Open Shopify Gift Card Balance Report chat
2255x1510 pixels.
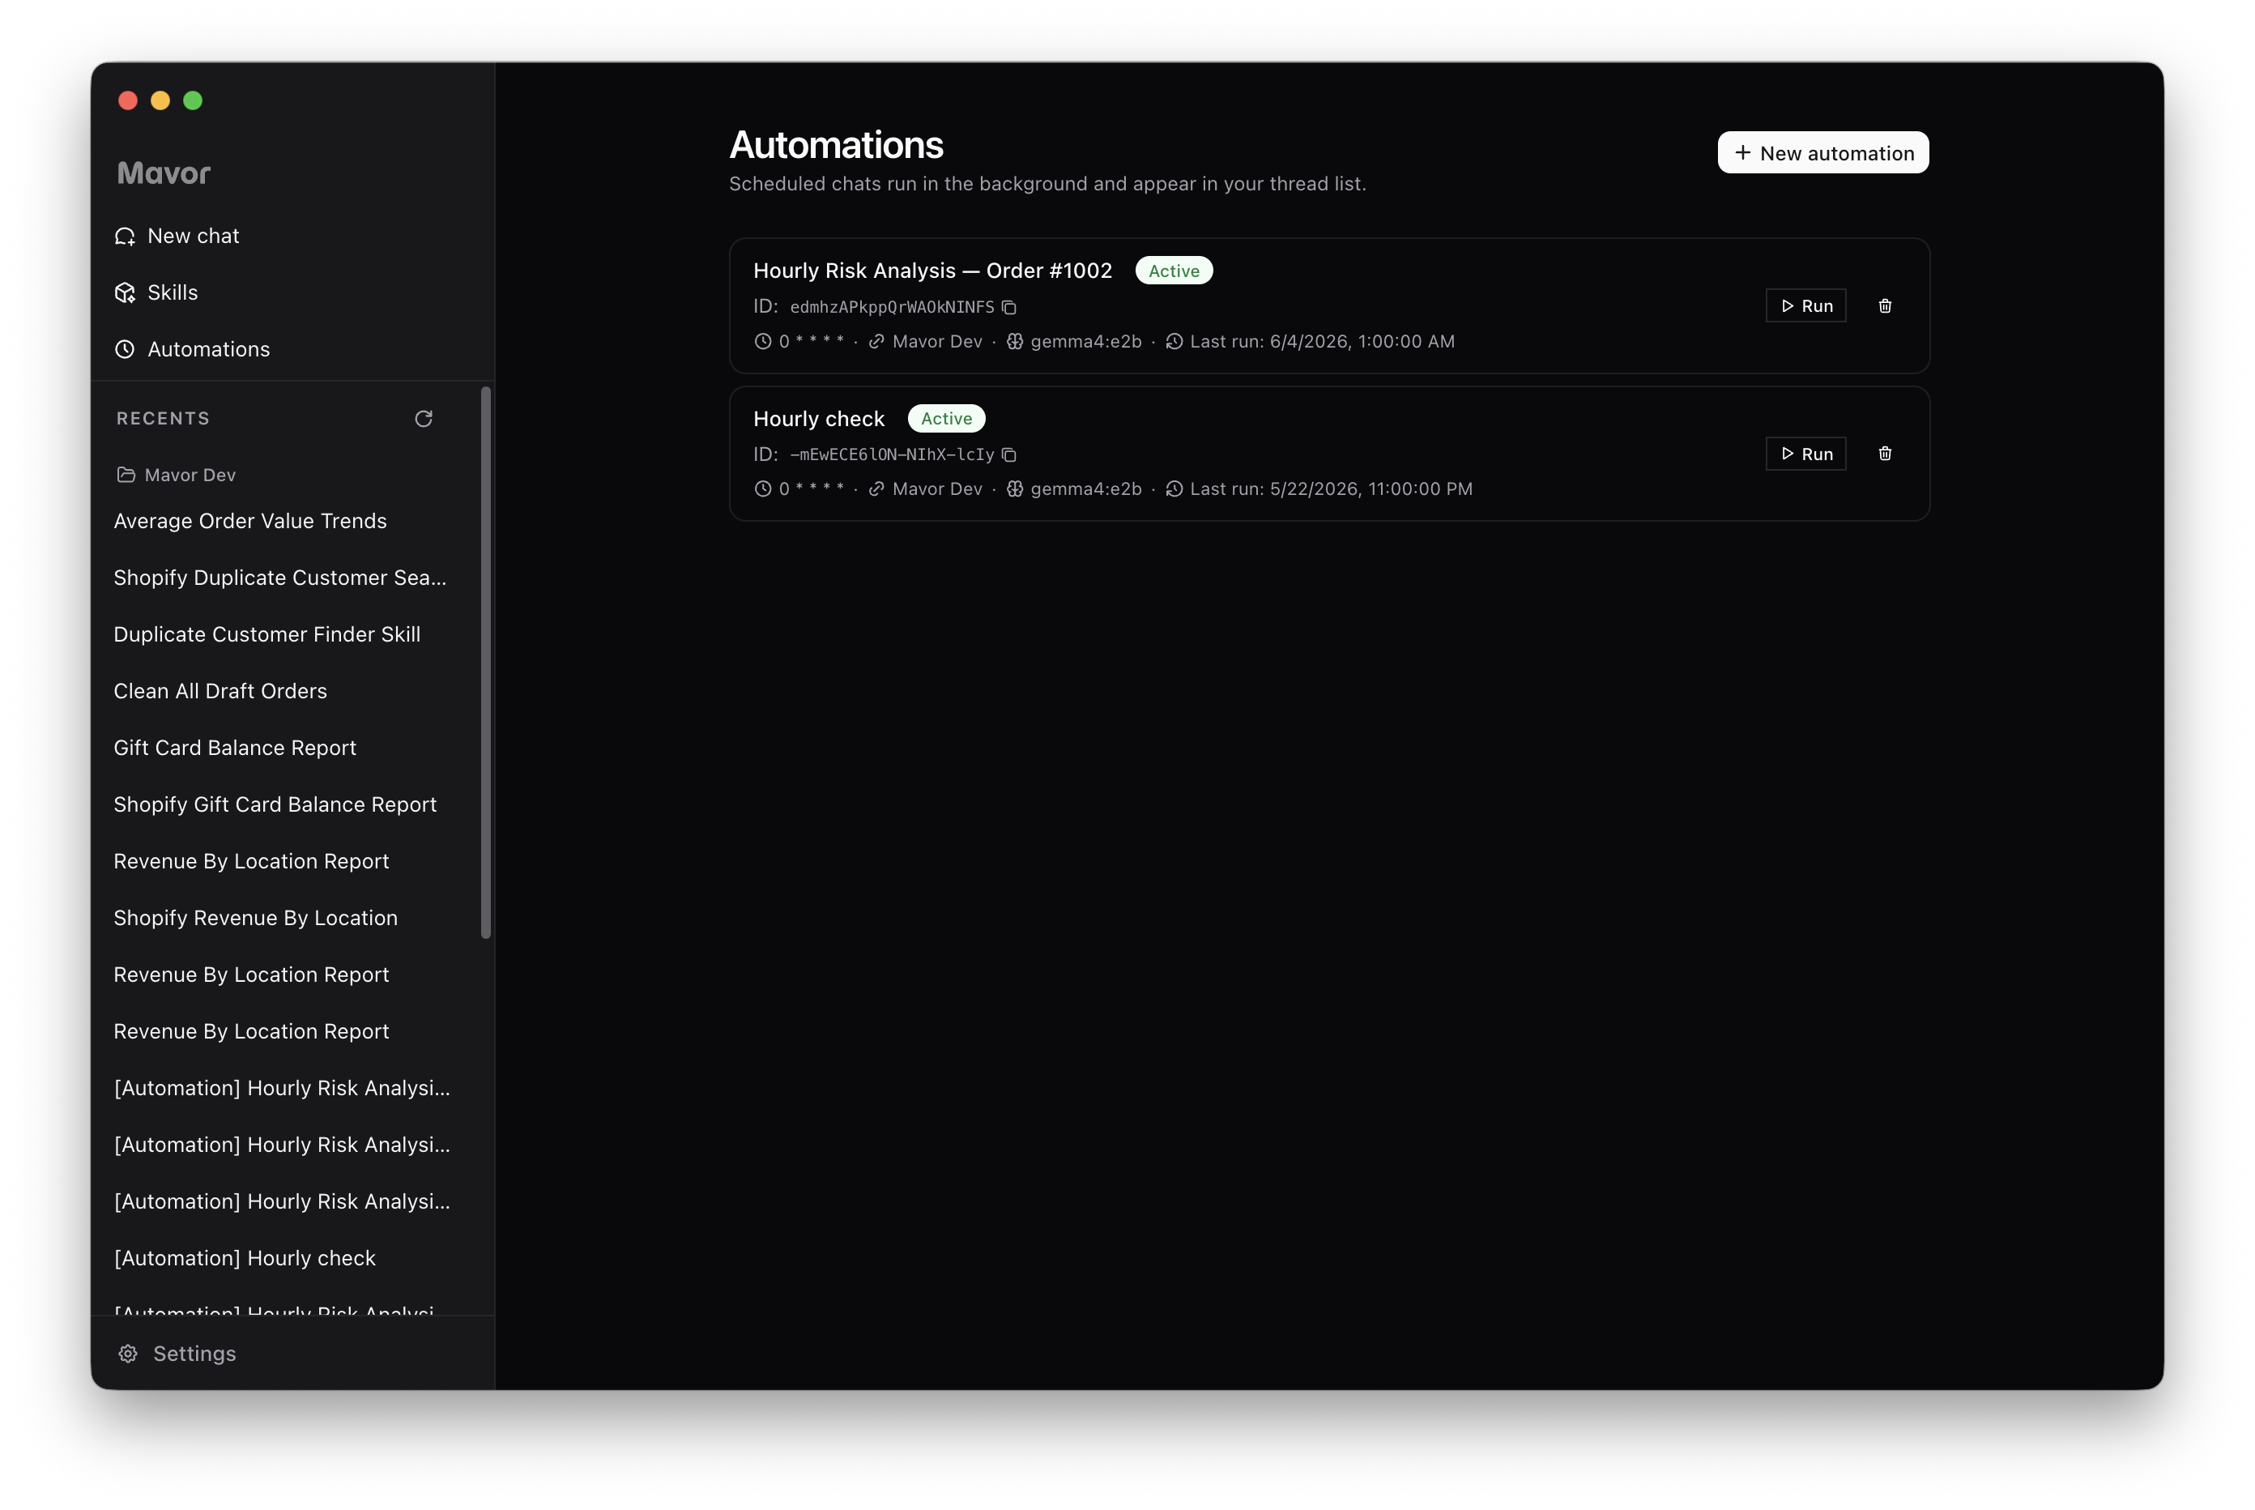275,805
